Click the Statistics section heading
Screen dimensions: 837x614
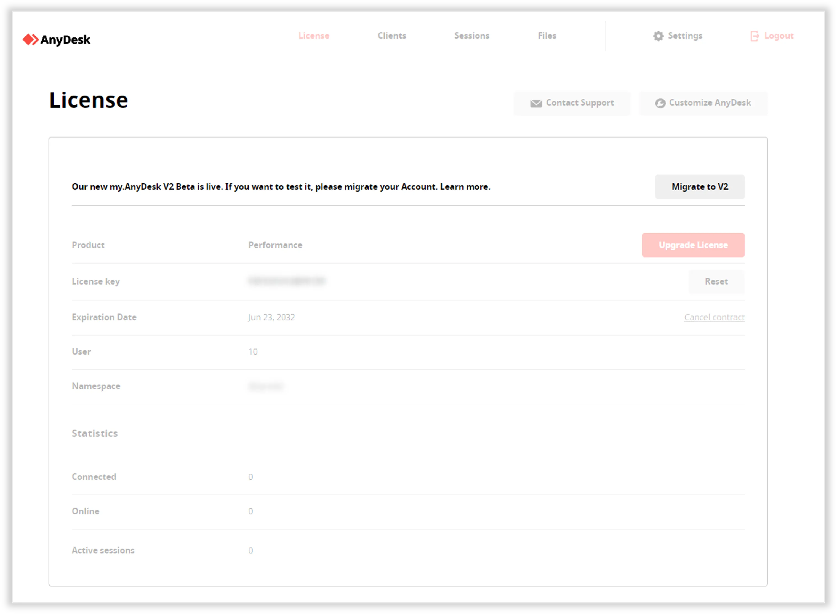coord(95,433)
